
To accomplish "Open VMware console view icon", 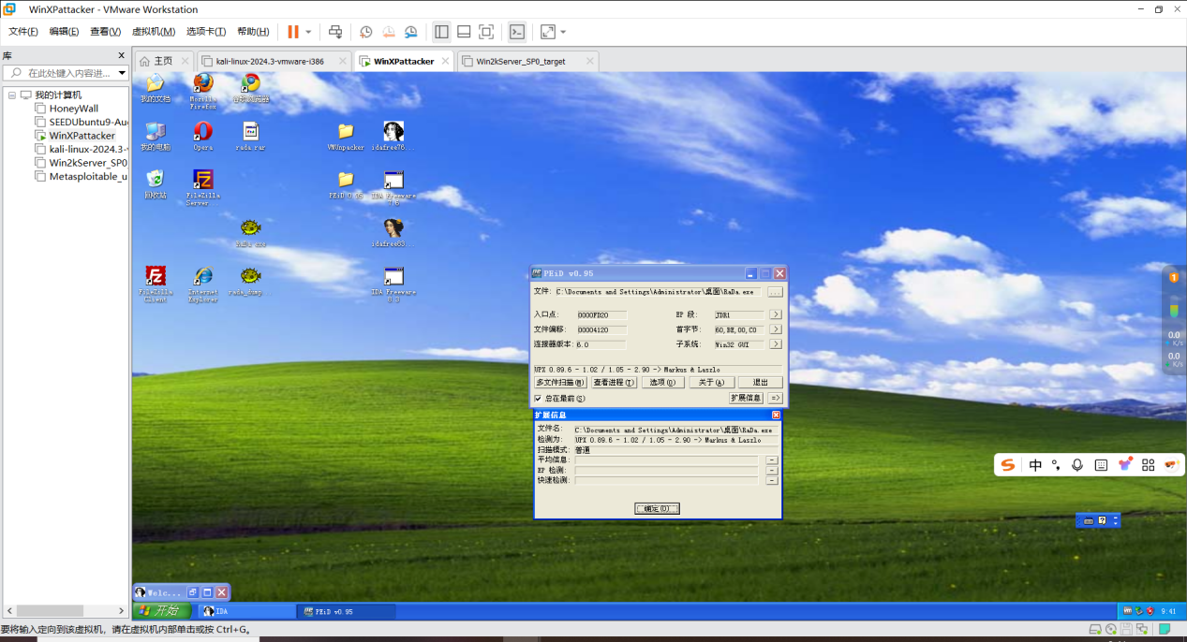I will coord(517,32).
